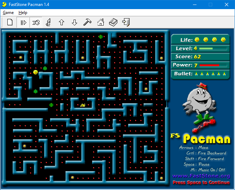Screen dimensions: 235x190
Task: Click the first Life smiley icon
Action: tap(197, 40)
